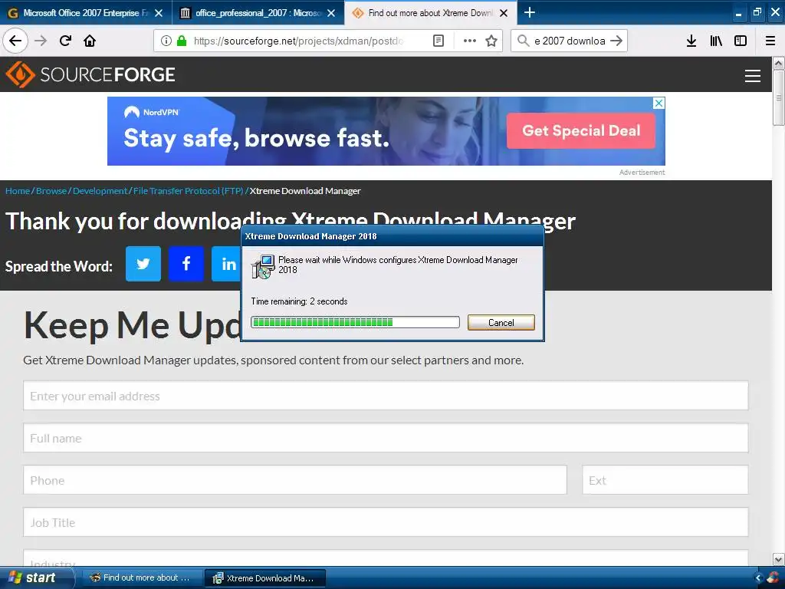Viewport: 785px width, 589px height.
Task: Focus the Phone field
Action: coord(295,480)
